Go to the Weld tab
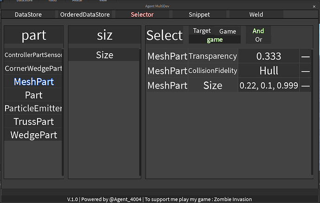320x203 pixels. pos(256,14)
